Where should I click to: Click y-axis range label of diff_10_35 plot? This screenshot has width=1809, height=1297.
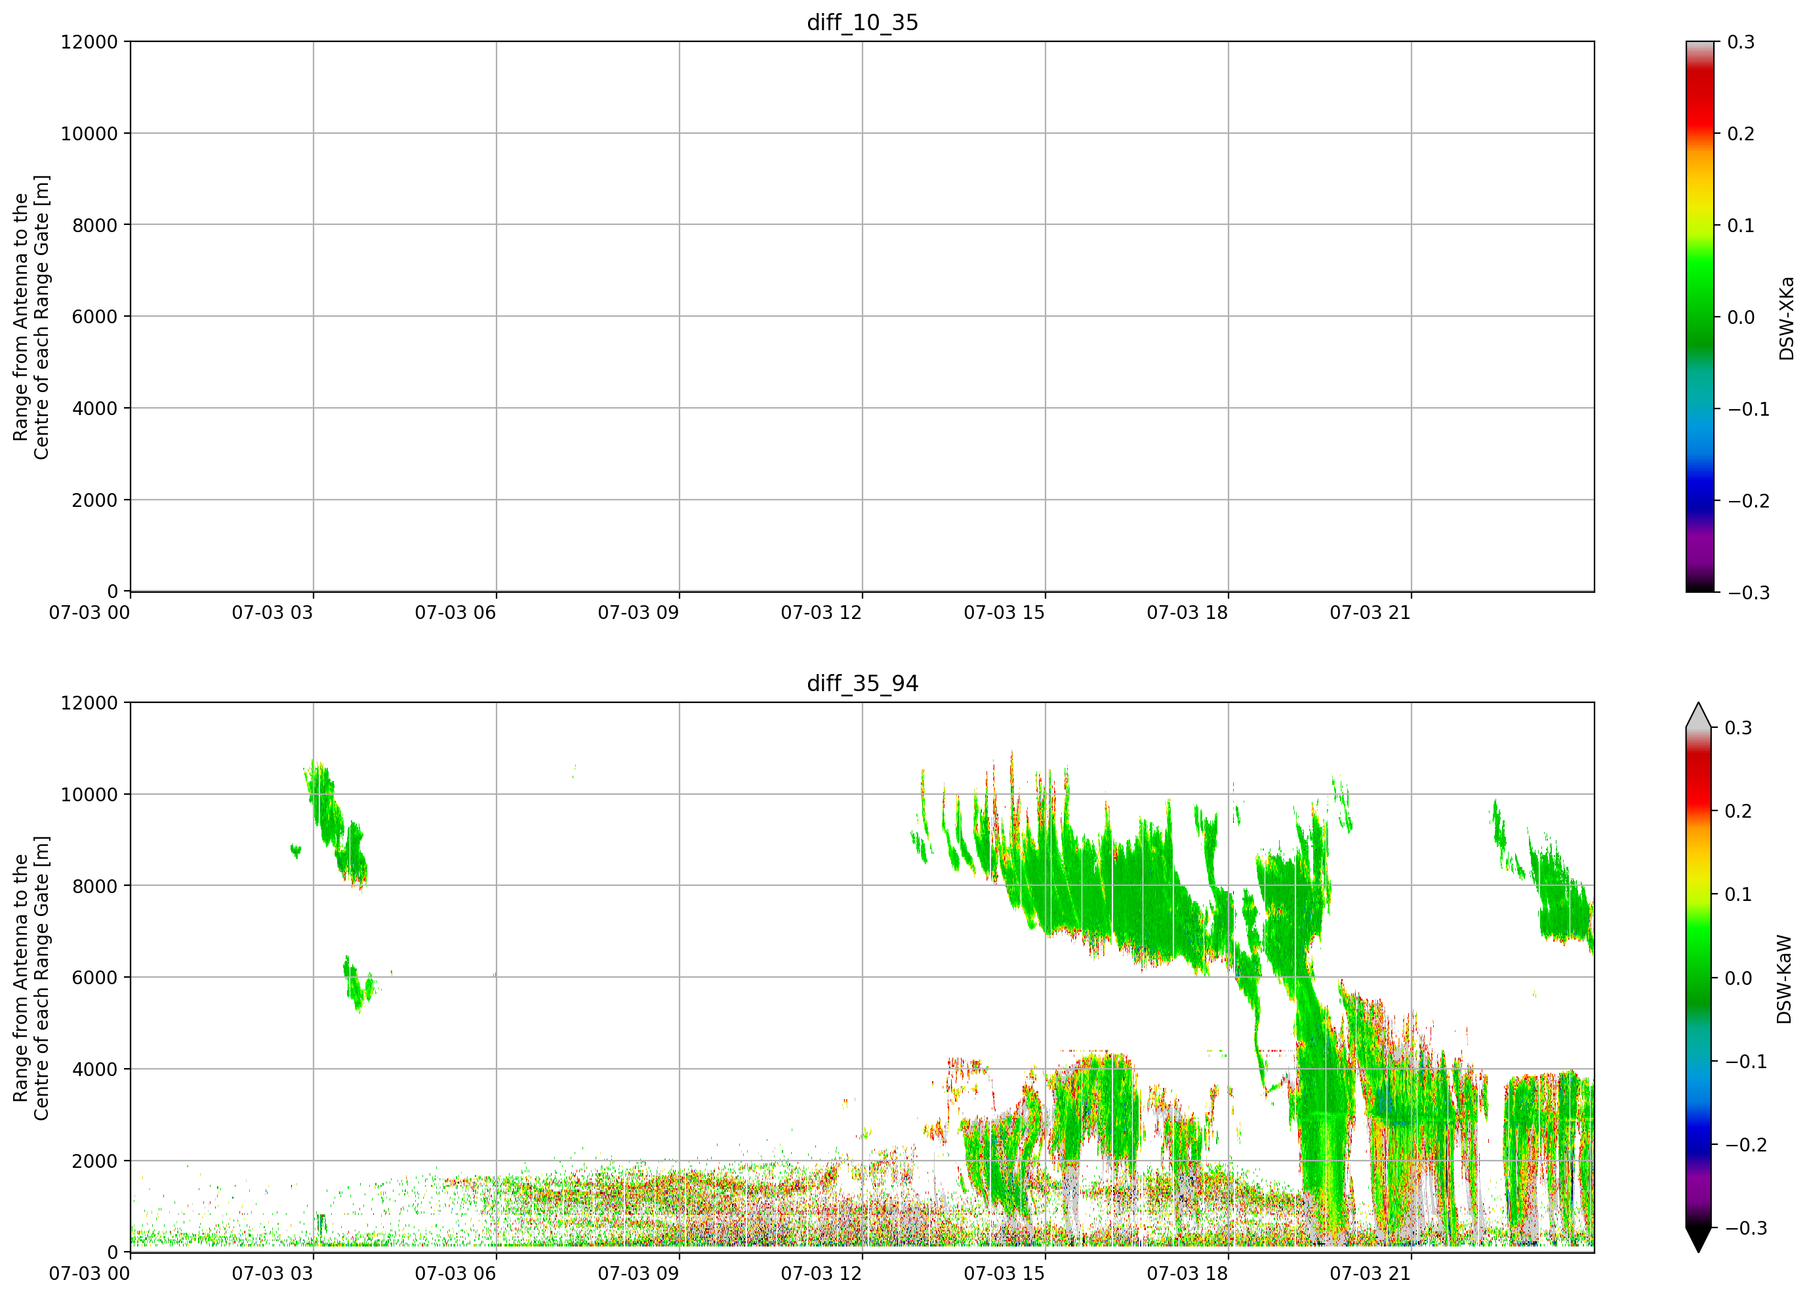[31, 317]
